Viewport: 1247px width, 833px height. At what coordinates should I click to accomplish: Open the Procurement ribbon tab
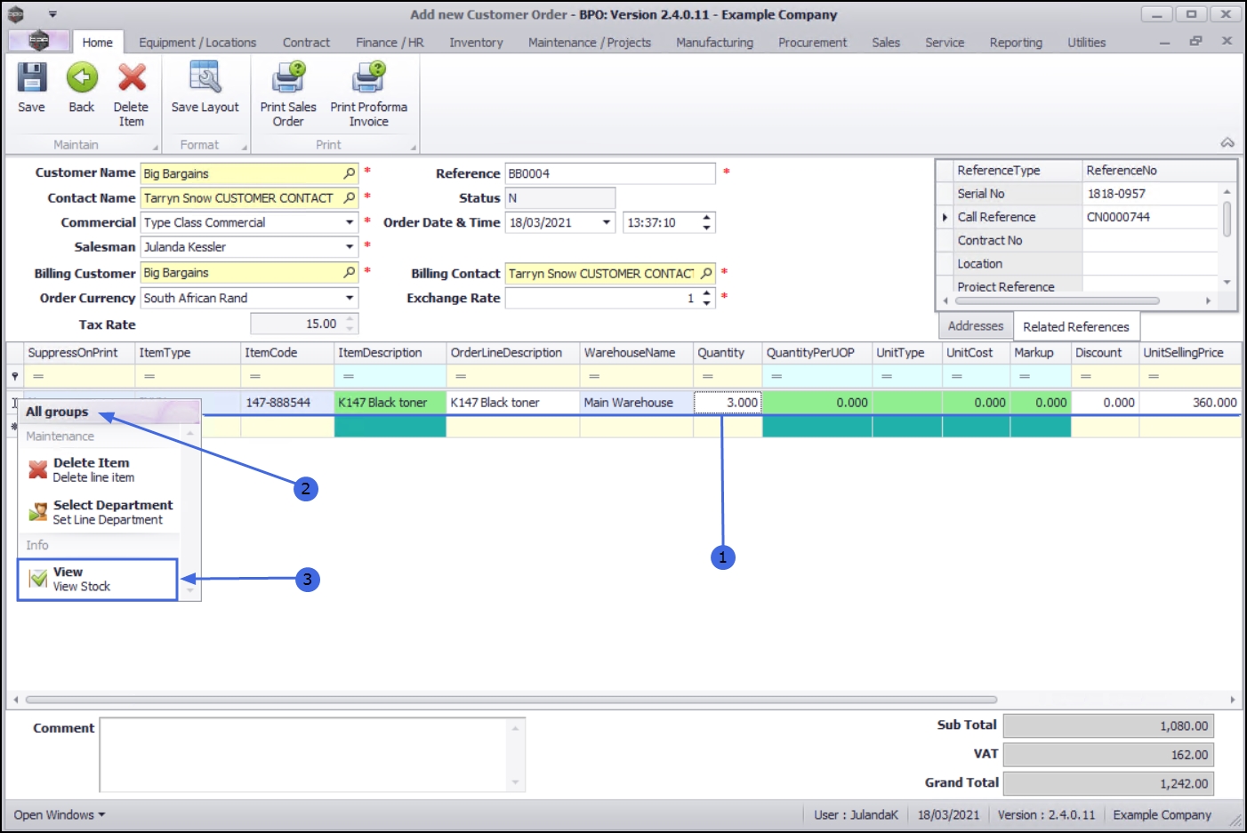tap(812, 42)
